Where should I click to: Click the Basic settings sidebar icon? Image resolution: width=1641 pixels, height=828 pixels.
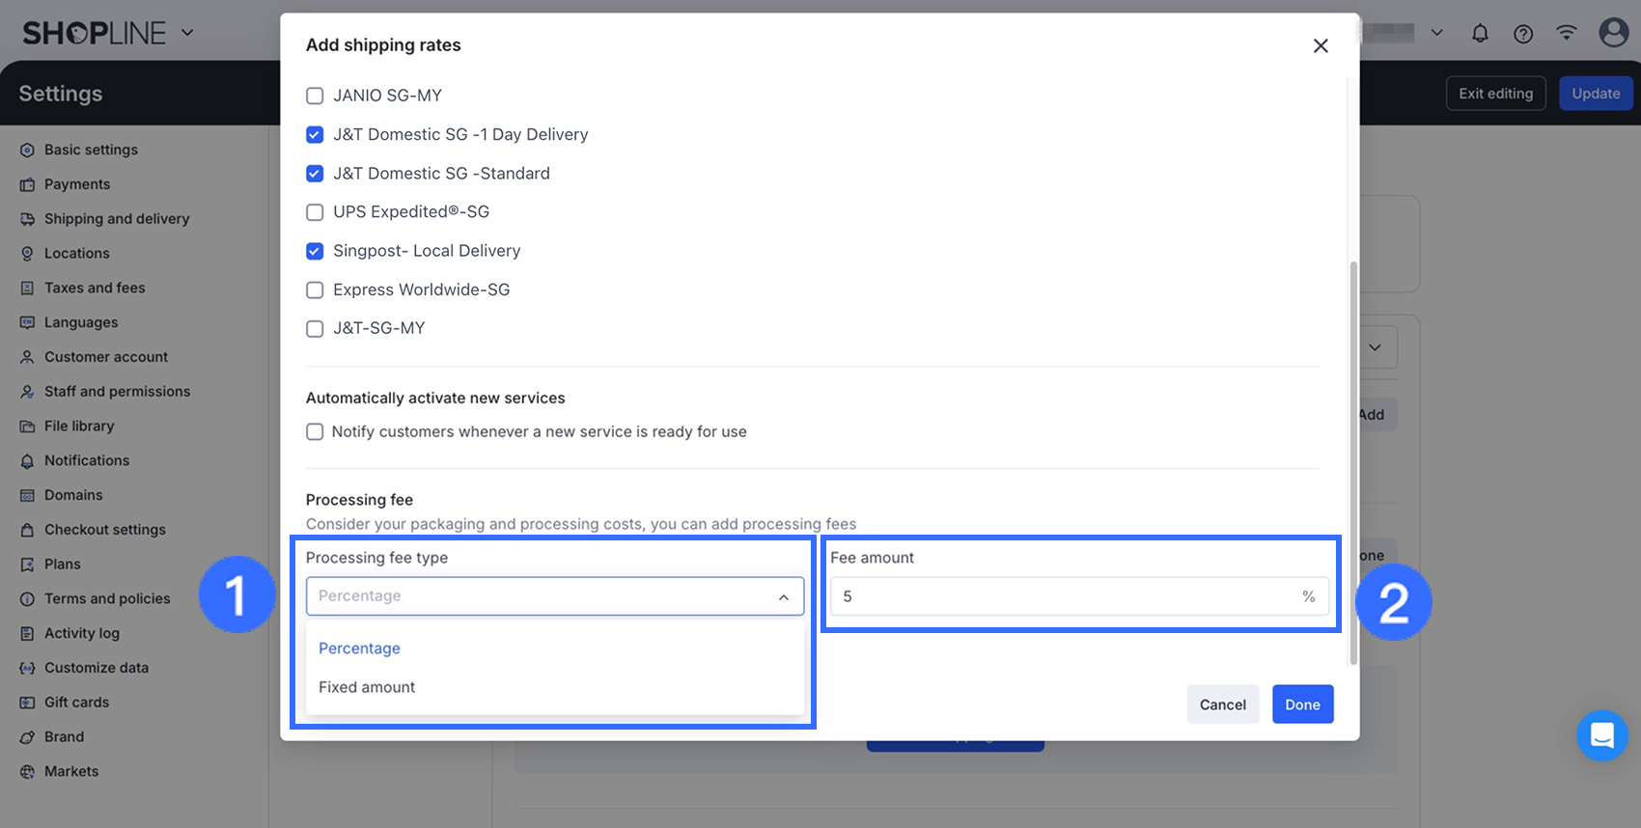(x=27, y=151)
